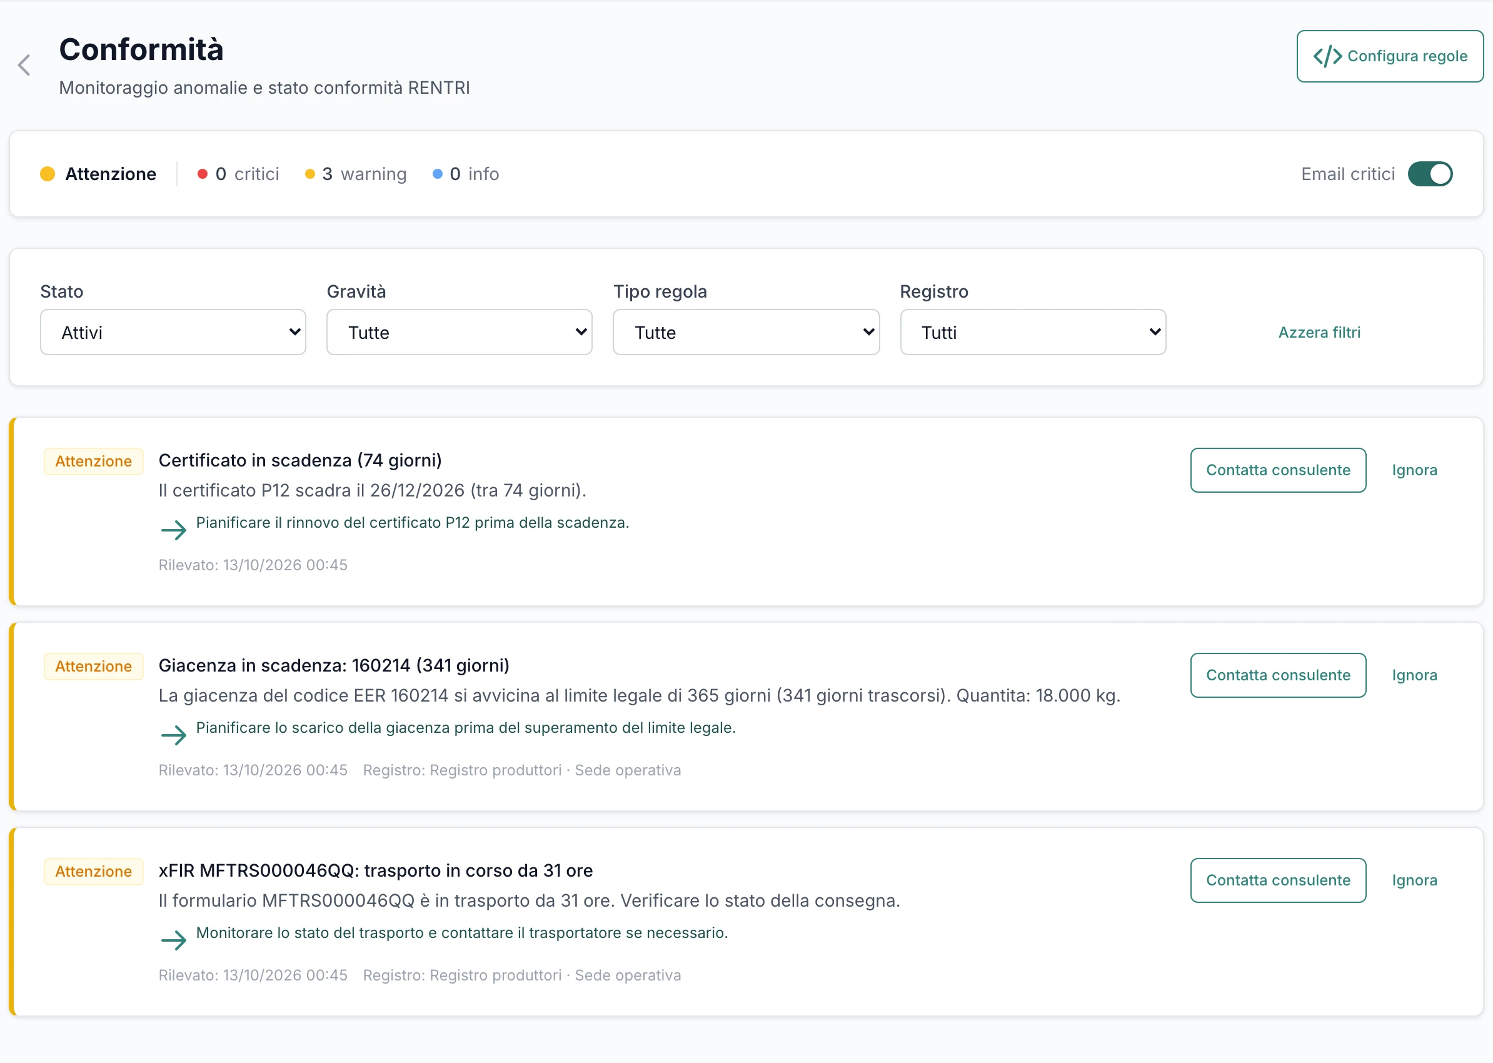Ignore the Giacenza in scadenza alert
Image resolution: width=1493 pixels, height=1063 pixels.
[x=1414, y=675]
